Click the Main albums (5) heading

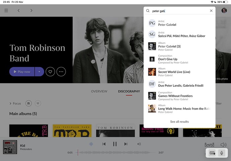pyautogui.click(x=23, y=114)
